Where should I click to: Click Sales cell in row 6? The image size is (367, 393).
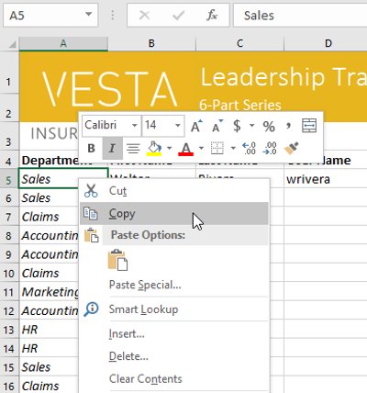coord(49,198)
